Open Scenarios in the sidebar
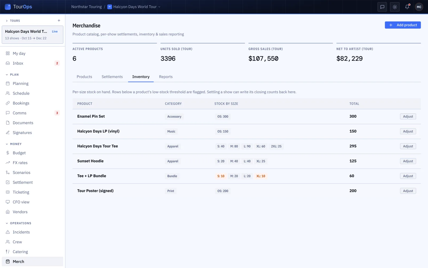 (x=32, y=173)
